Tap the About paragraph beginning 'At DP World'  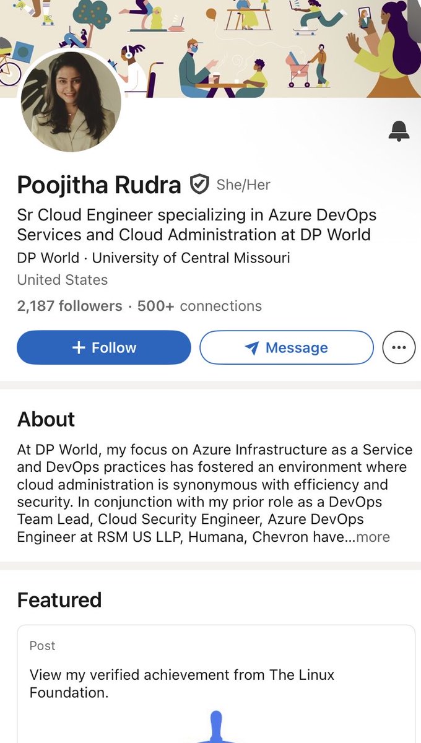point(215,493)
